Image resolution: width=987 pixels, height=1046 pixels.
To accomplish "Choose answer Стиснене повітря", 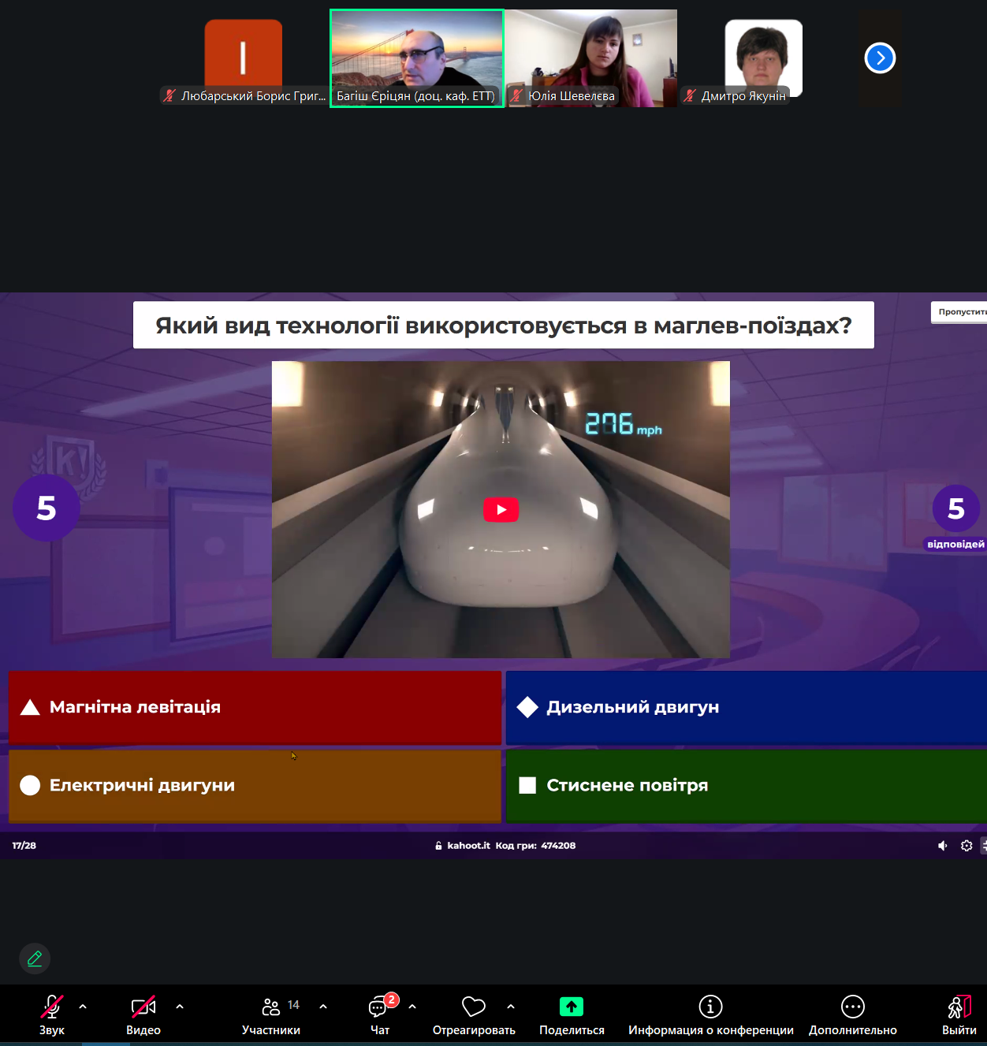I will tap(746, 785).
